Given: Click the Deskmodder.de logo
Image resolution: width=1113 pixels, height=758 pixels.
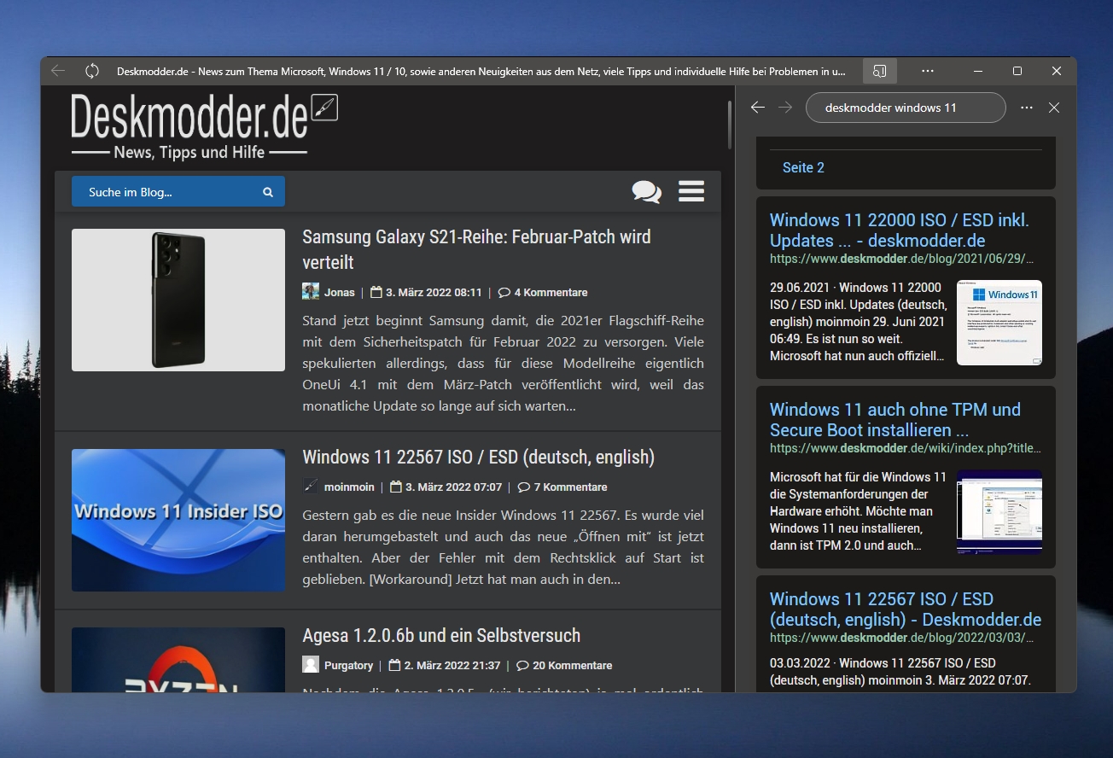Looking at the screenshot, I should coord(204,125).
